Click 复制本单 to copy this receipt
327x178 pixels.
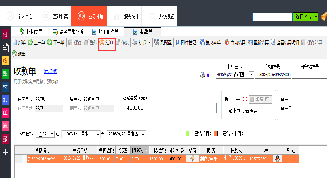tap(210, 42)
